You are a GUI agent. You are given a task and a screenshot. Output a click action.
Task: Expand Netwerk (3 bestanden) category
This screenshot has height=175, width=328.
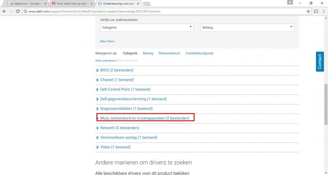pos(120,128)
